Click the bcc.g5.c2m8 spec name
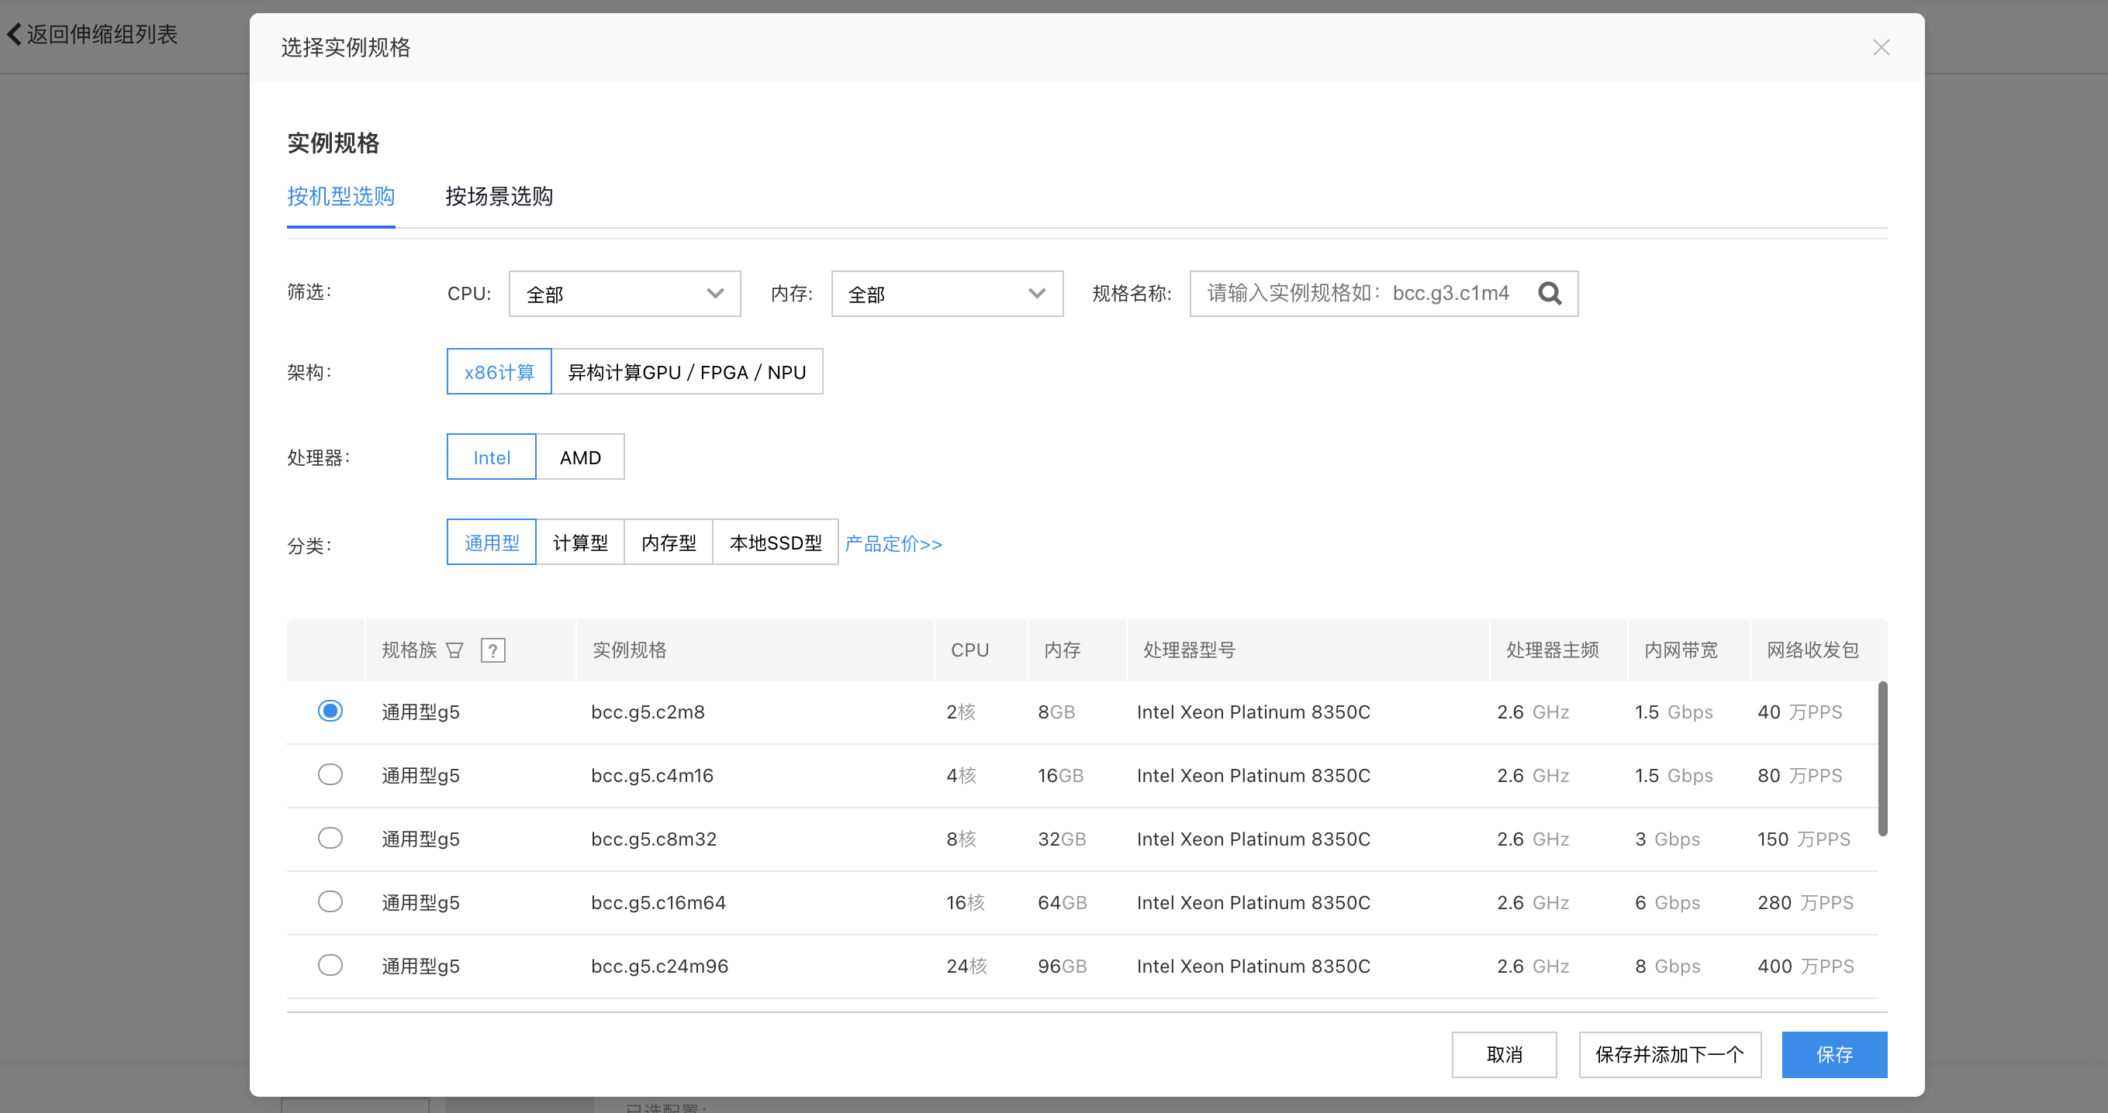Viewport: 2108px width, 1113px height. pos(648,712)
